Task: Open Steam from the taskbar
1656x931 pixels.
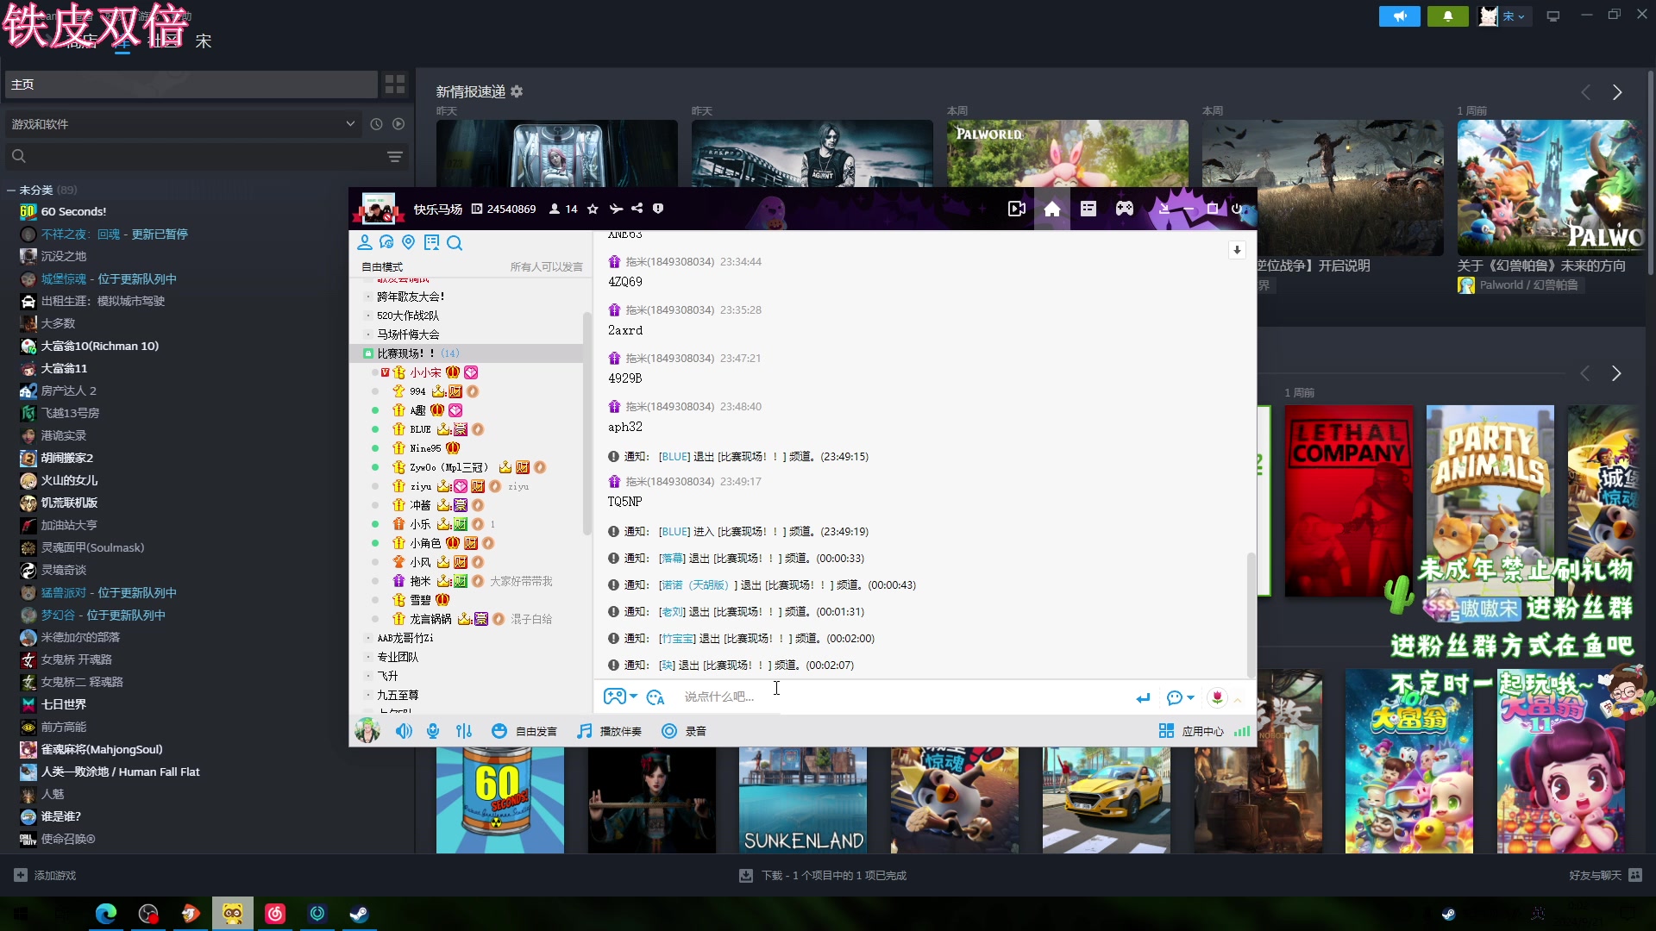Action: coord(359,914)
